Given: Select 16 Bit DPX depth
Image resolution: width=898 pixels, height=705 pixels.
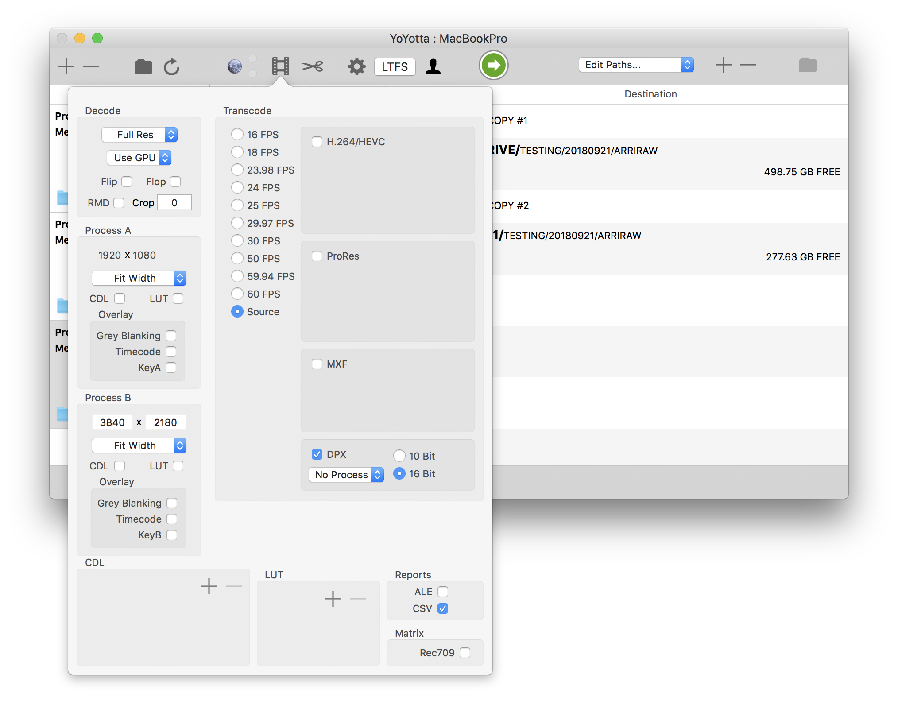Looking at the screenshot, I should (x=399, y=473).
